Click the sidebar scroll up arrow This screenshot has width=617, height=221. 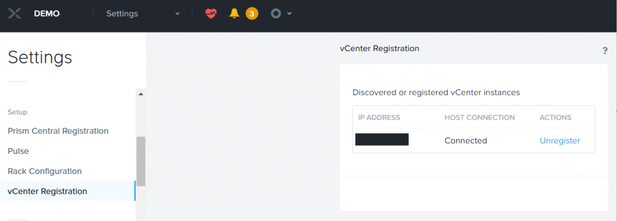pyautogui.click(x=141, y=94)
